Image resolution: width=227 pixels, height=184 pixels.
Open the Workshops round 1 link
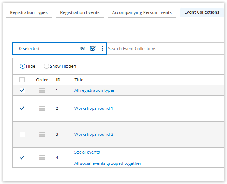click(94, 108)
